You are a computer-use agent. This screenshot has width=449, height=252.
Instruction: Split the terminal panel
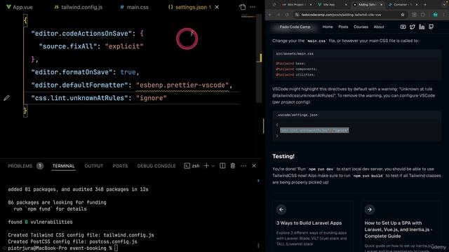(x=222, y=166)
